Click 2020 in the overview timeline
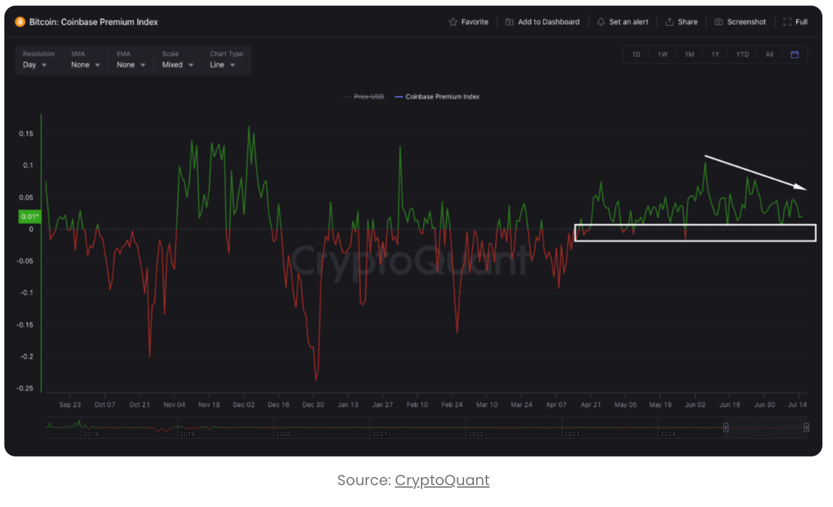Viewport: 833px width, 507px height. 283,434
